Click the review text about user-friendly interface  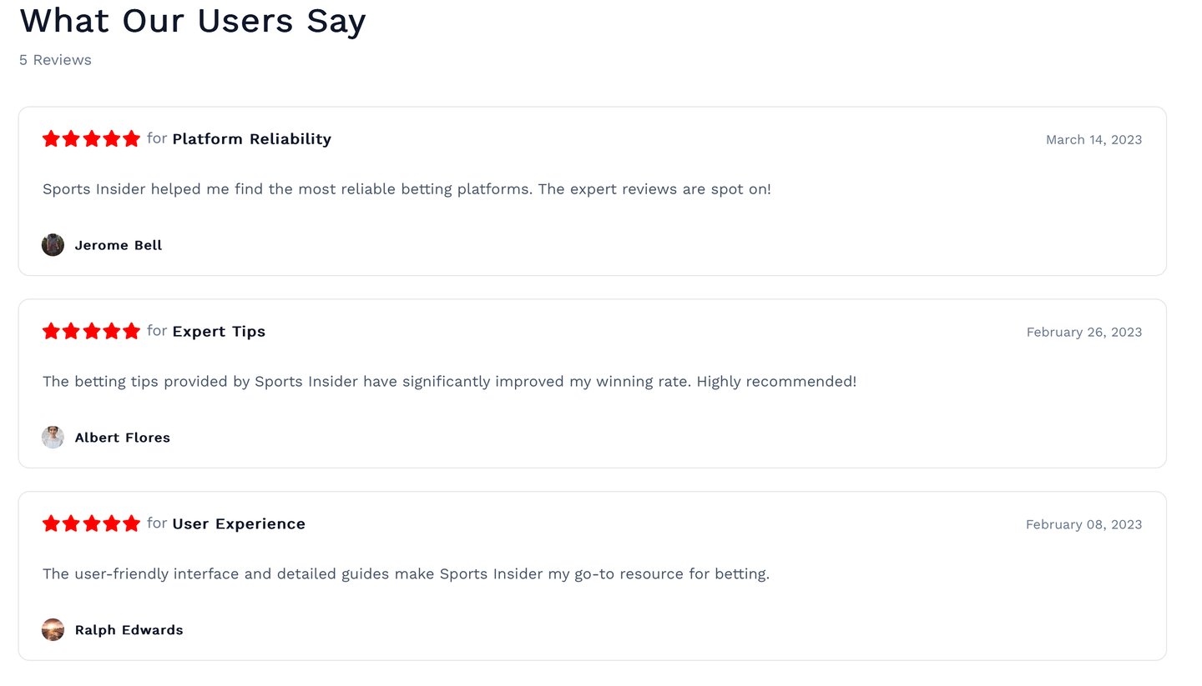pyautogui.click(x=406, y=574)
